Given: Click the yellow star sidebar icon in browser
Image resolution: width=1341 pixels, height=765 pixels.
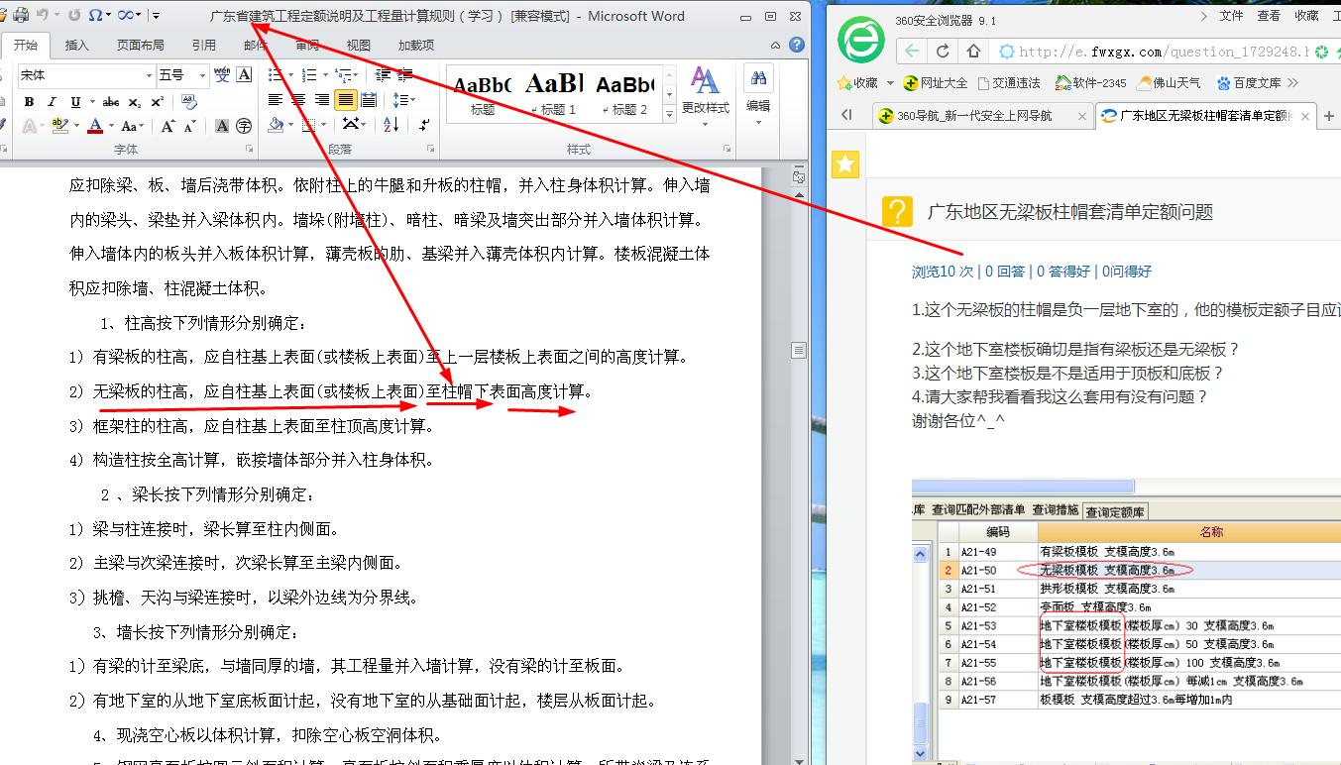Looking at the screenshot, I should click(844, 164).
